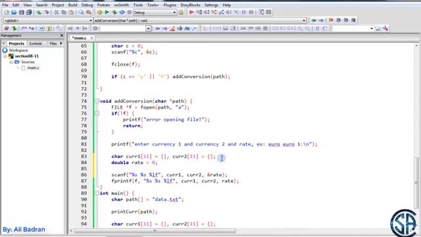Image resolution: width=421 pixels, height=237 pixels.
Task: Click the Cut icon
Action: pos(57,13)
